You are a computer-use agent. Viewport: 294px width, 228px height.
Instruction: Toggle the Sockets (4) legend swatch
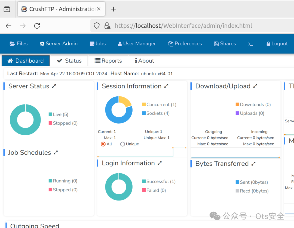pos(144,113)
